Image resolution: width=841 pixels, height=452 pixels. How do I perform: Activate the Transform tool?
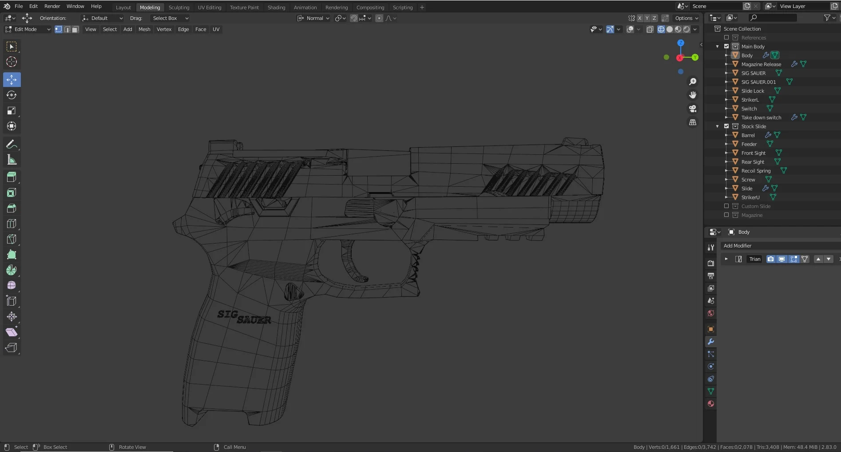(x=12, y=126)
